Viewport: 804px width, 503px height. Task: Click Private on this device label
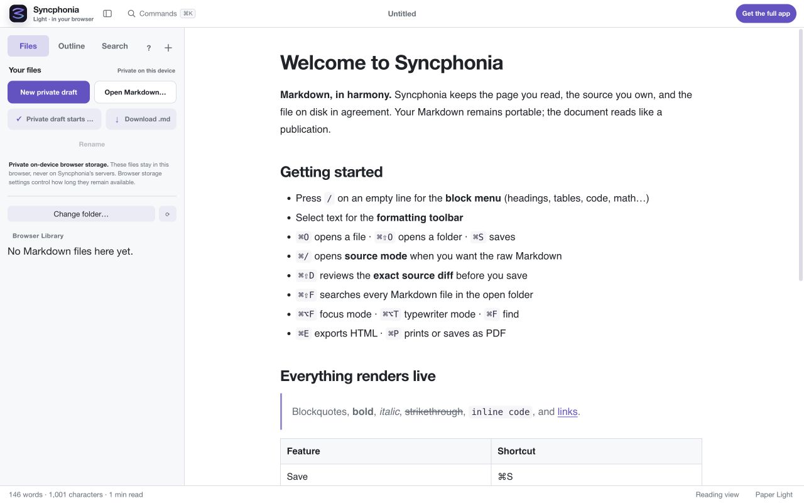(x=146, y=70)
